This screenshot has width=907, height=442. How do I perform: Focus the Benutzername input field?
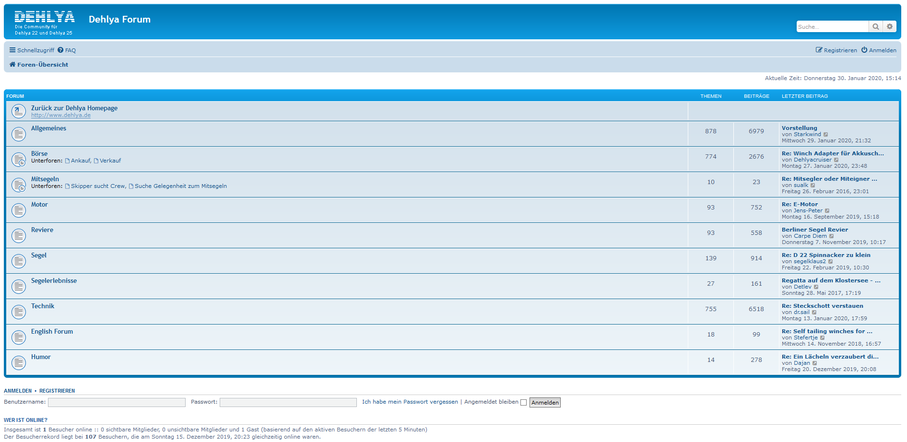click(x=117, y=403)
